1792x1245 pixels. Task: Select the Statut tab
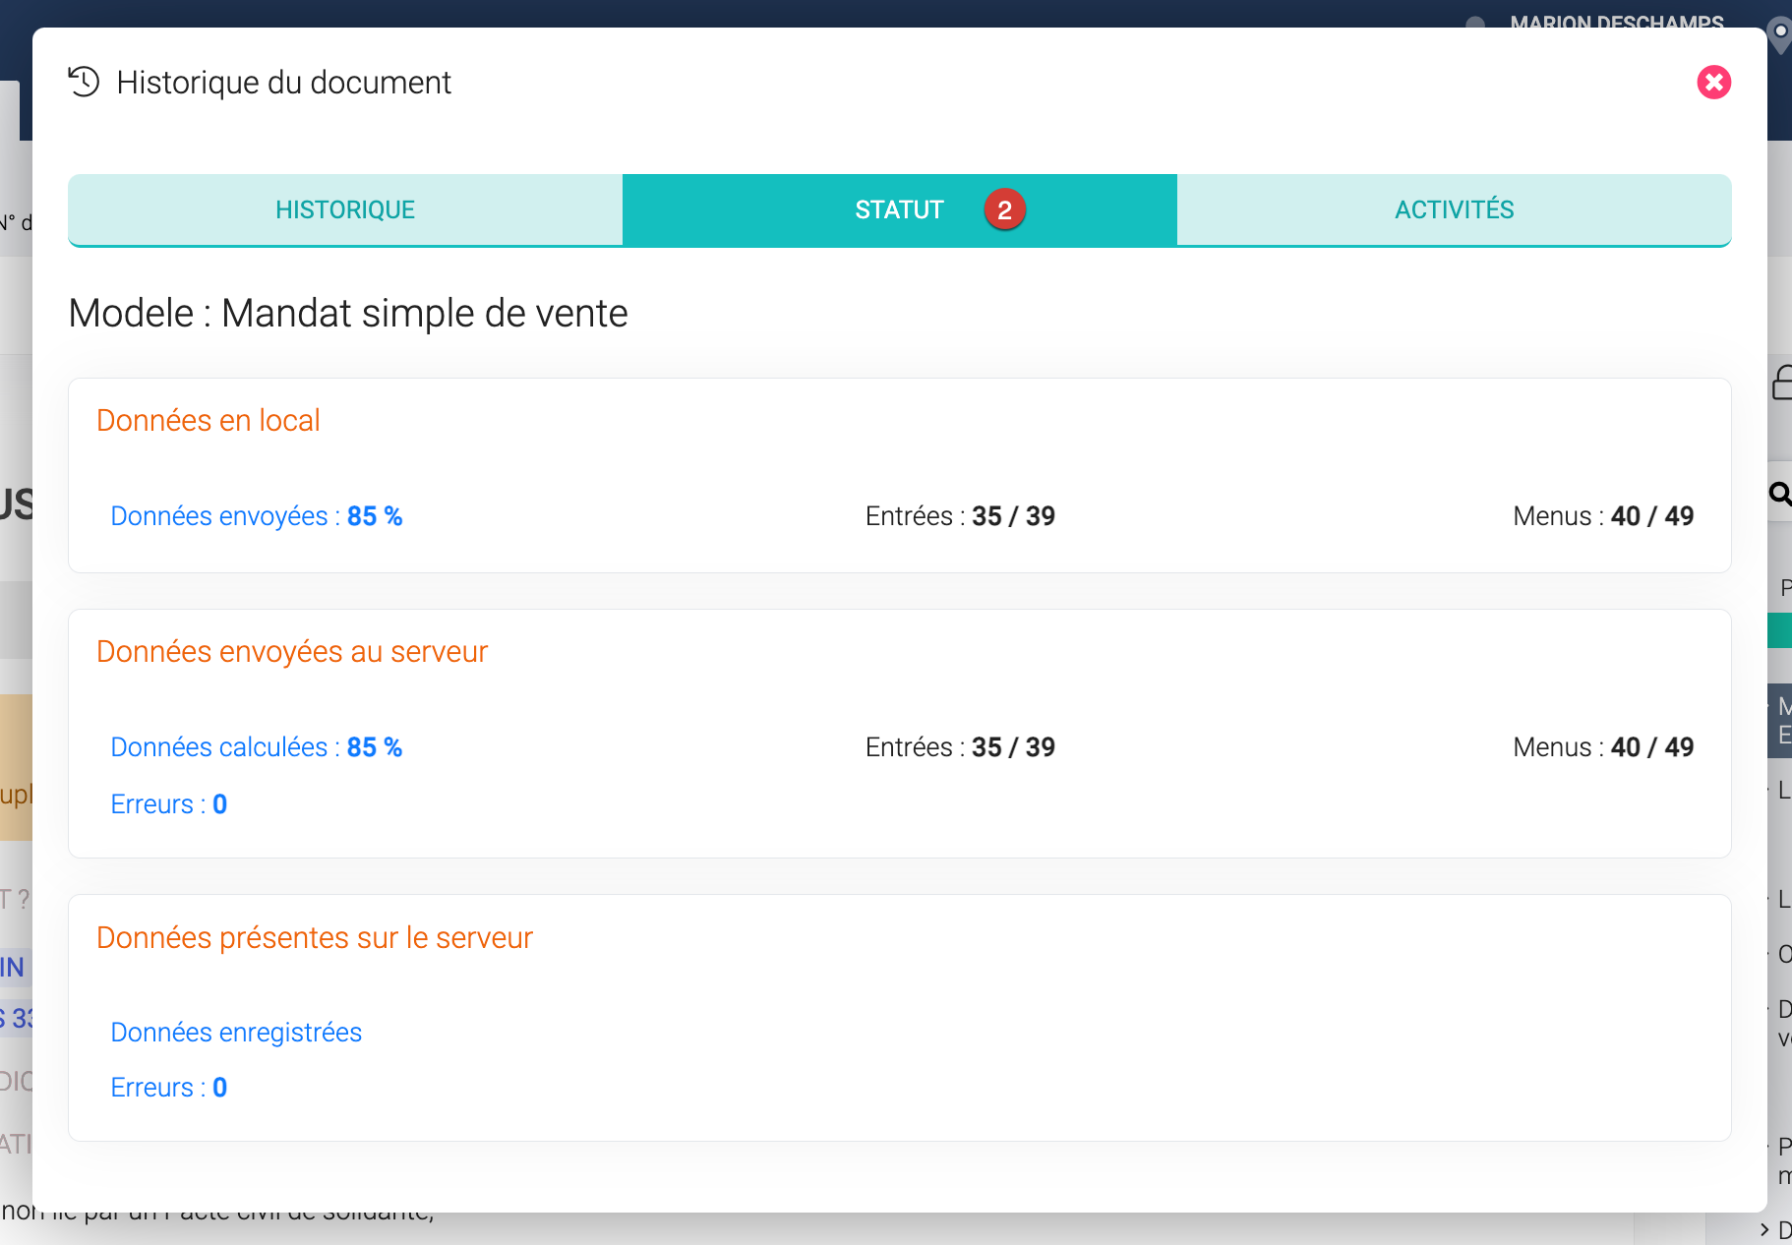[899, 209]
